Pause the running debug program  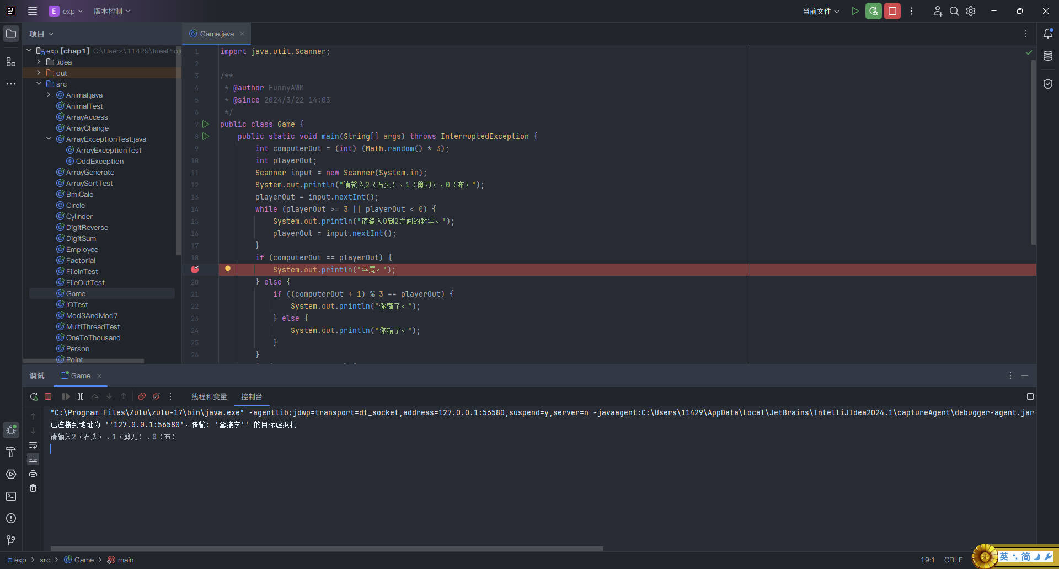pos(81,396)
